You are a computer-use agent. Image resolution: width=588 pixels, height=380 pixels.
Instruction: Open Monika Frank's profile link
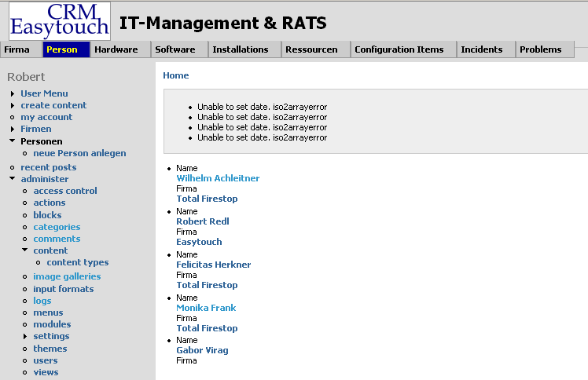(206, 308)
